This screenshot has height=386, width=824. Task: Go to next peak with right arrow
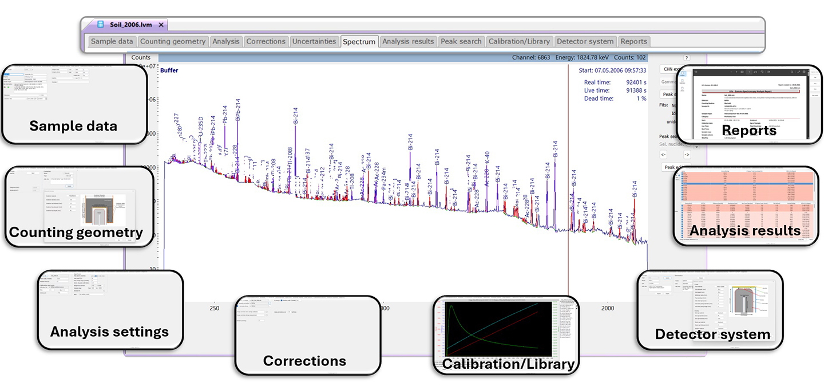pos(687,155)
